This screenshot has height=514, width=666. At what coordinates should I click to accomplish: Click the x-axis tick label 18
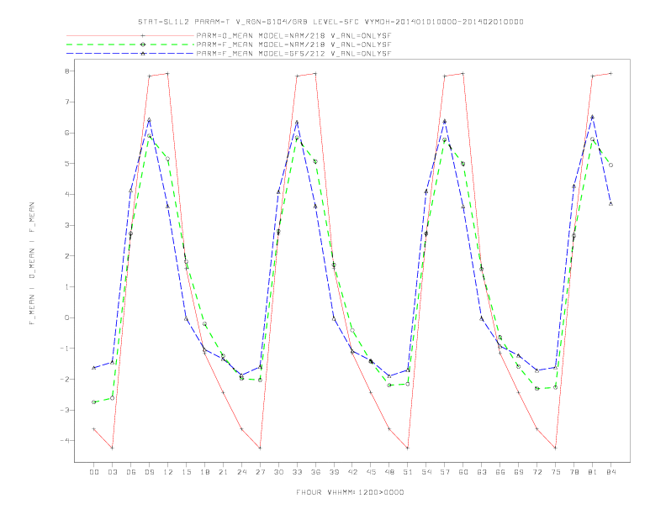(x=204, y=472)
